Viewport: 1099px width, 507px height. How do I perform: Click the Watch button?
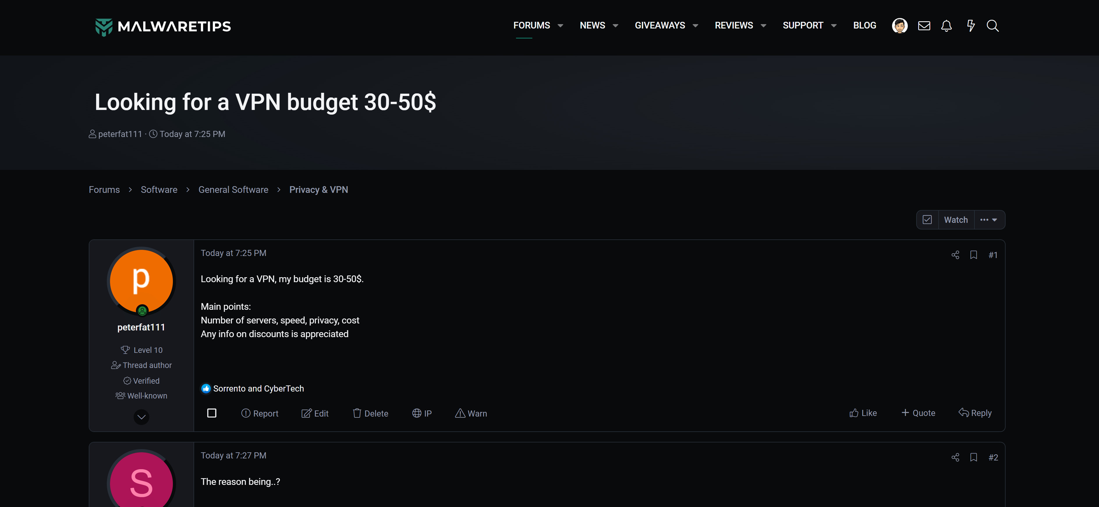click(x=956, y=220)
